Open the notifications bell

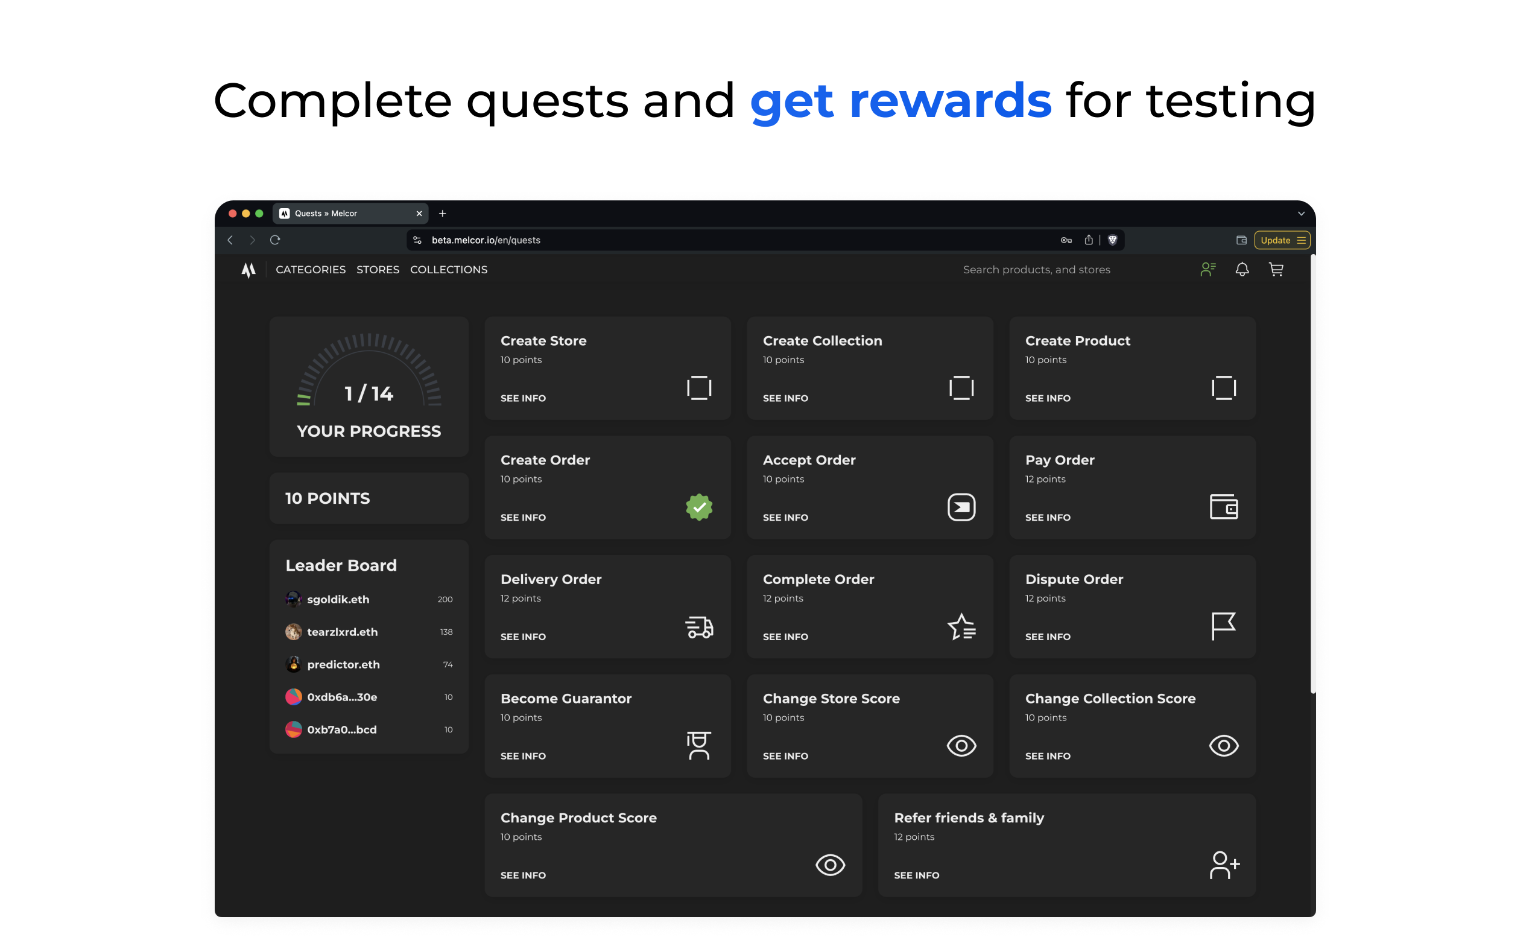coord(1242,269)
